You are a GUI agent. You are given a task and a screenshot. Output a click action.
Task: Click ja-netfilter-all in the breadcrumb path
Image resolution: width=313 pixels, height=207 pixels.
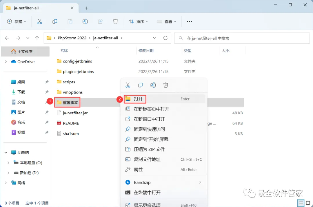(105, 38)
